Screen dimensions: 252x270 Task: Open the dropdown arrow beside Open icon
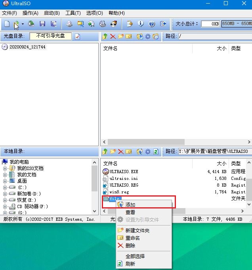pos(23,24)
